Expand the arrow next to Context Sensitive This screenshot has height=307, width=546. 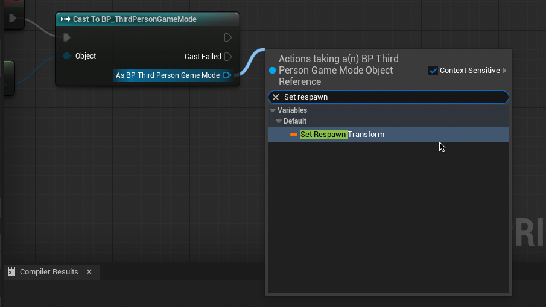pos(504,71)
